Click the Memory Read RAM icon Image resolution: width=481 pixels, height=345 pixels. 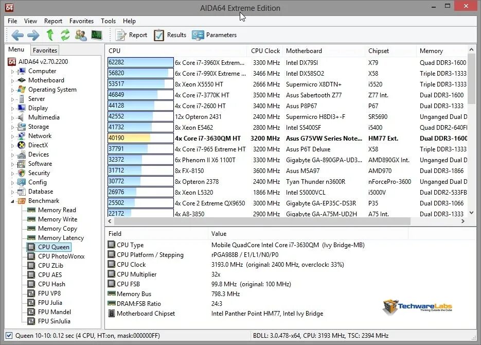31,210
